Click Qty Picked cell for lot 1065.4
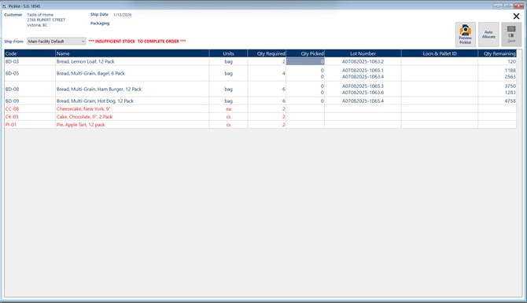This screenshot has width=527, height=303. pos(305,100)
